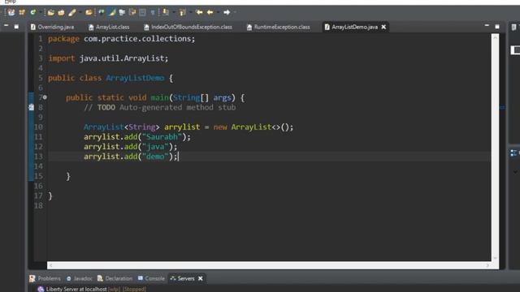Click the green New Java Class icon
This screenshot has width=520, height=292.
click(x=32, y=12)
